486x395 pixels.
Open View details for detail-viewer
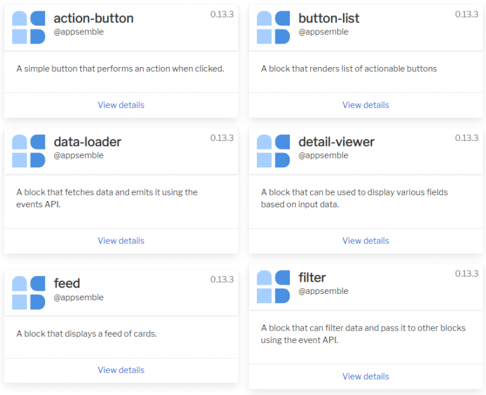click(x=366, y=241)
